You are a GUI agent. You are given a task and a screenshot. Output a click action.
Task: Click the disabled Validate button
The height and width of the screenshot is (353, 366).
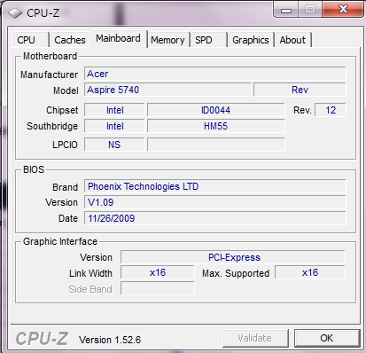pyautogui.click(x=255, y=338)
